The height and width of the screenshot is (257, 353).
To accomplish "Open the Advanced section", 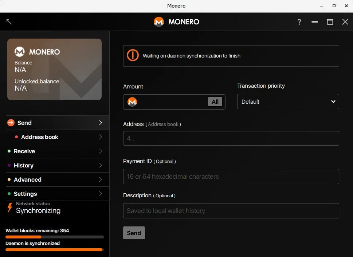I will pyautogui.click(x=58, y=179).
